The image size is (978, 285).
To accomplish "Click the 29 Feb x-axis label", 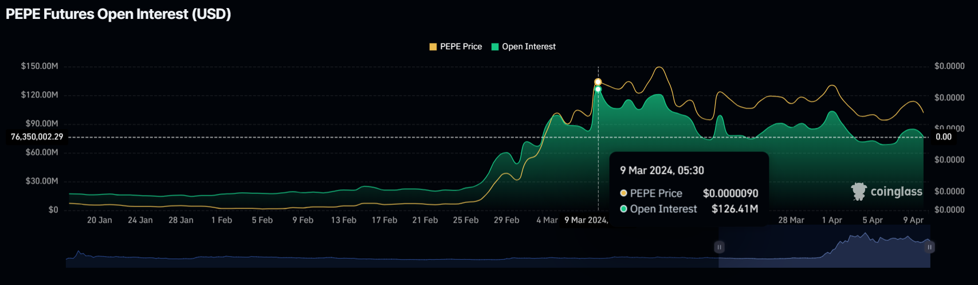I will pyautogui.click(x=506, y=220).
